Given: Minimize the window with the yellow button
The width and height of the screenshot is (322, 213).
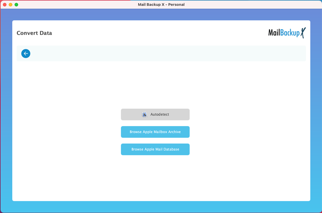Looking at the screenshot, I should pos(11,4).
